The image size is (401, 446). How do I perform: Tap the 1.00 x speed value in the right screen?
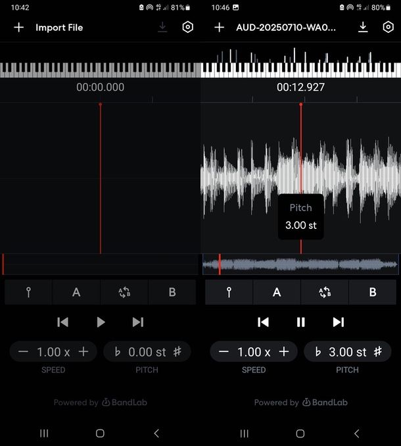coord(254,352)
